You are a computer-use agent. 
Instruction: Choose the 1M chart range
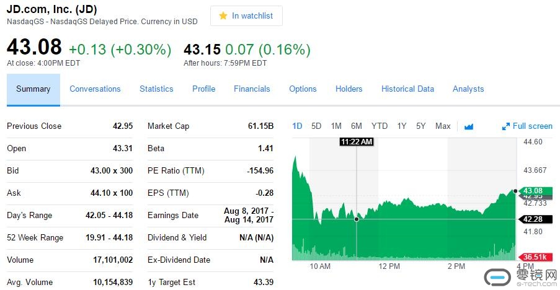pyautogui.click(x=336, y=126)
